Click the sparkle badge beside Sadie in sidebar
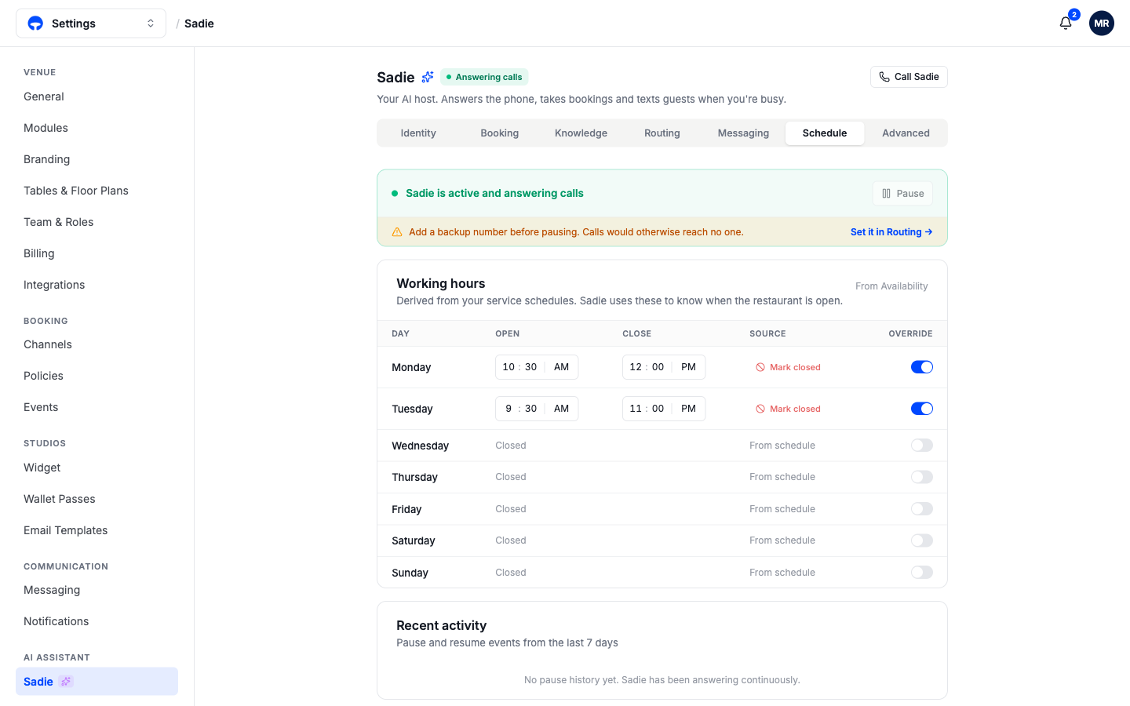 (x=66, y=682)
